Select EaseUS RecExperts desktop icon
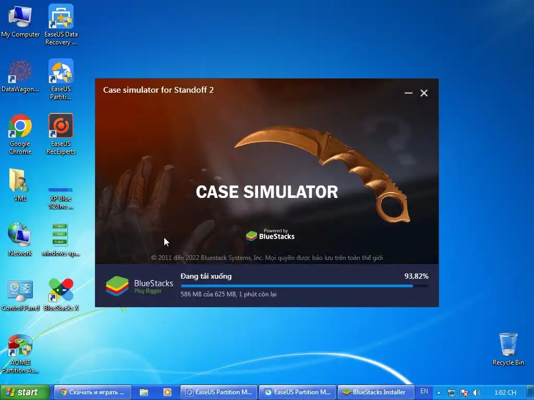Viewport: 534px width, 400px height. point(61,134)
